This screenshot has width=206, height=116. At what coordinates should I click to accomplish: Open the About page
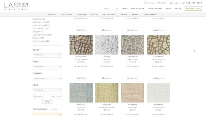(169, 8)
